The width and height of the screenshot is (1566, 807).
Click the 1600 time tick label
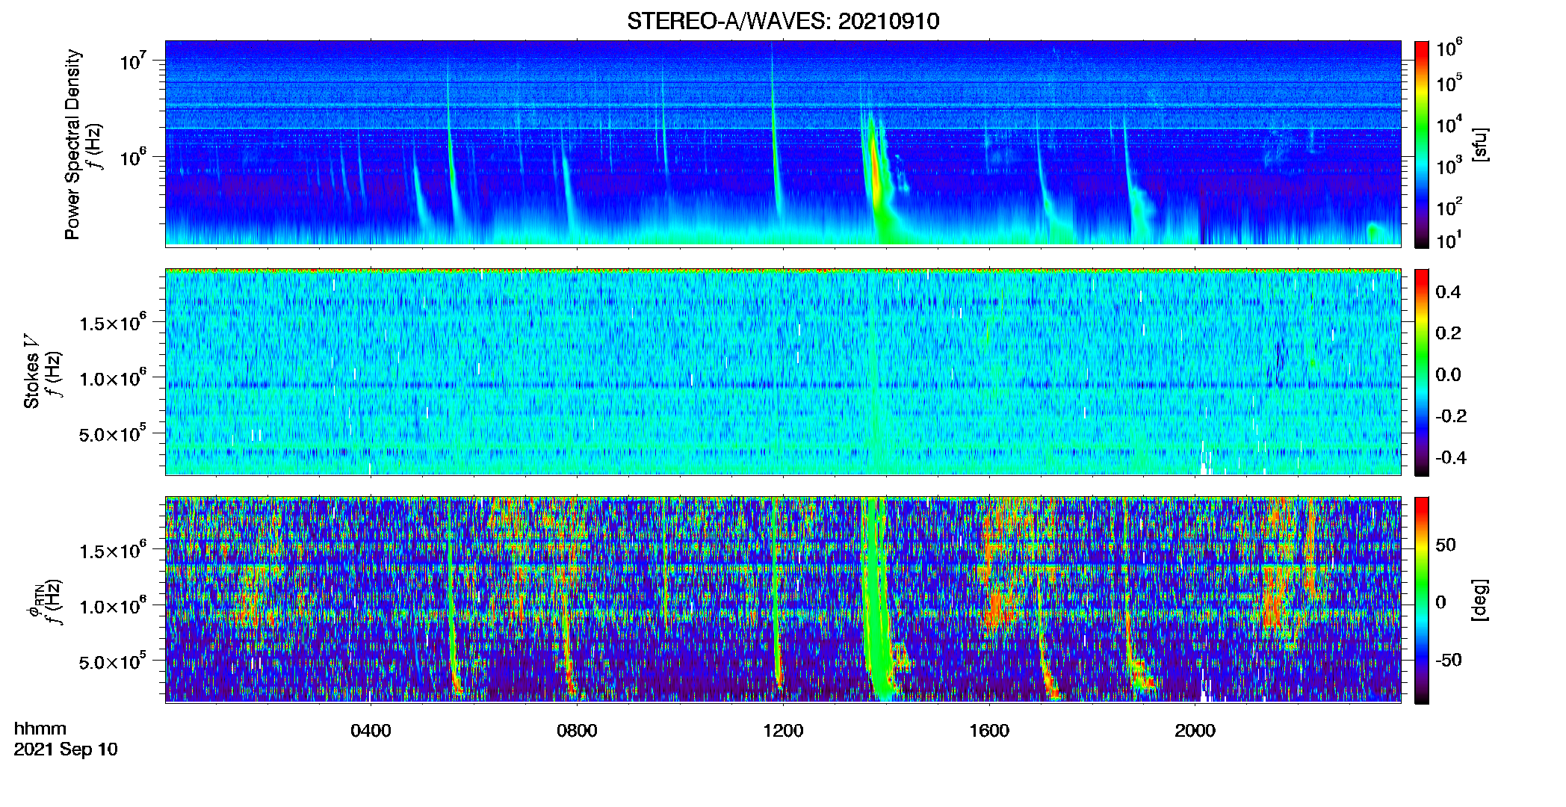(x=989, y=731)
